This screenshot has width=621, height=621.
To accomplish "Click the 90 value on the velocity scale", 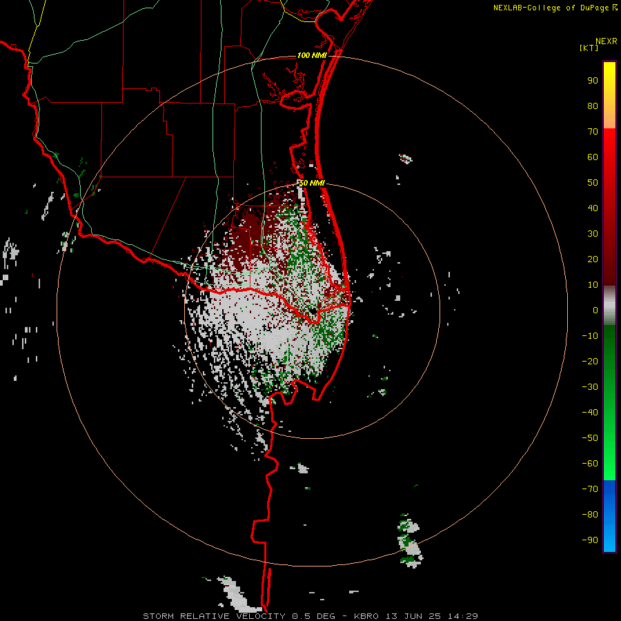I will tap(593, 81).
